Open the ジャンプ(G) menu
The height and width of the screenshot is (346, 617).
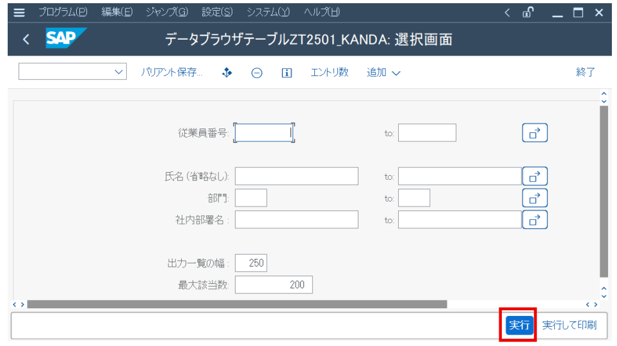pyautogui.click(x=167, y=12)
